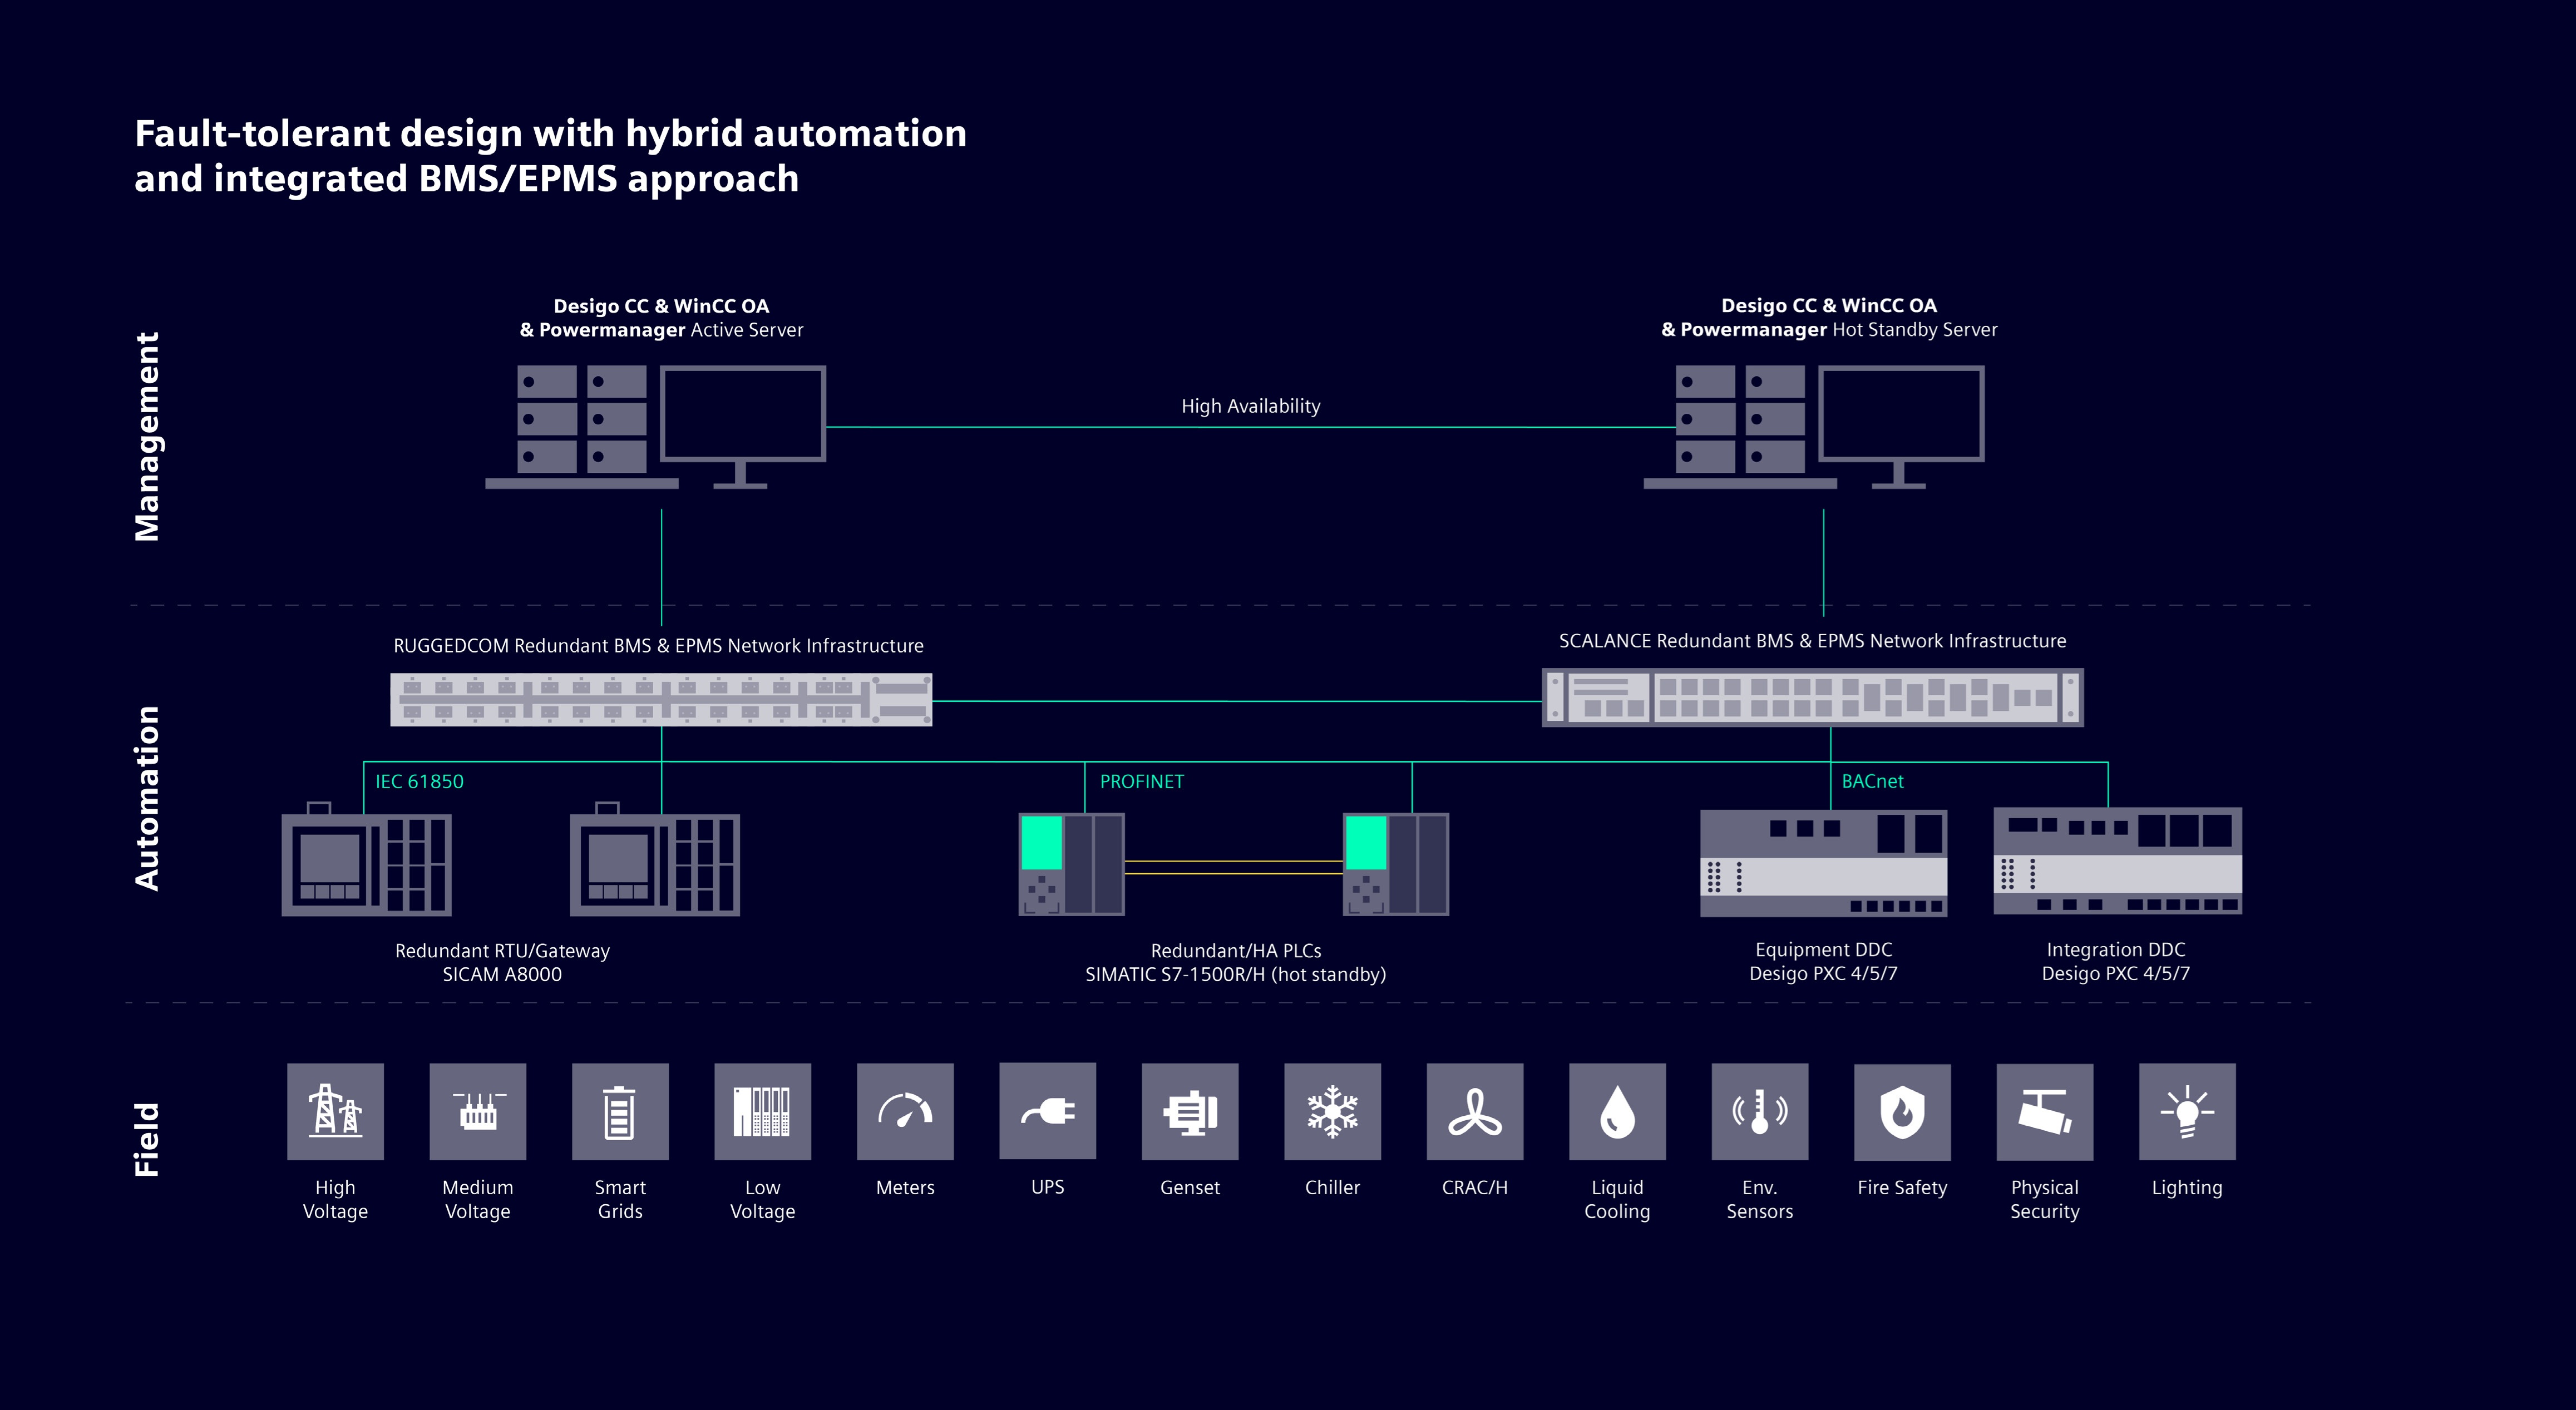The image size is (2576, 1410).
Task: Click the Hot Standby Server title text
Action: (x=1829, y=317)
